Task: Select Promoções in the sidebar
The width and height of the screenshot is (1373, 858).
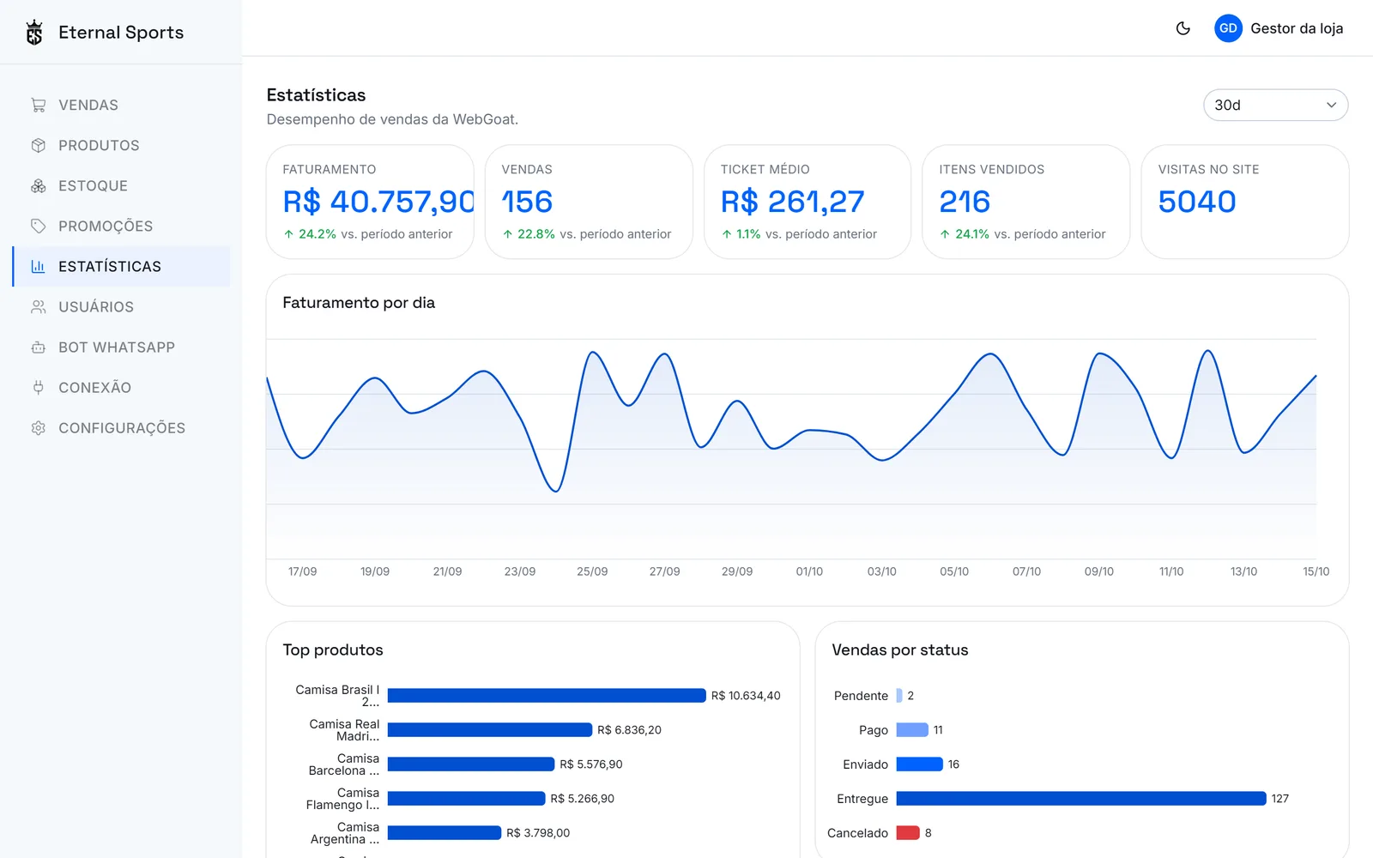Action: pos(122,227)
